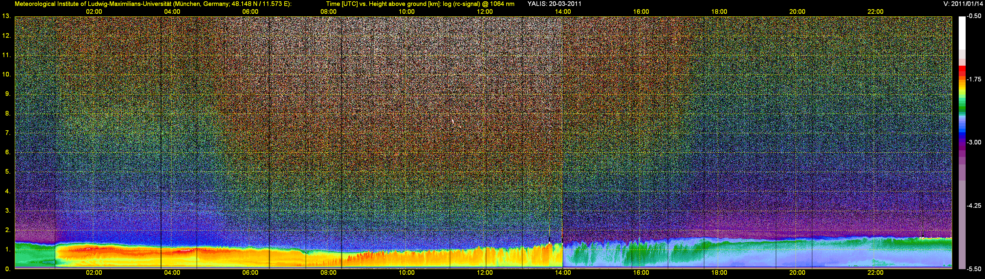This screenshot has width=985, height=279.
Task: Click the 5. km height axis label
Action: point(8,172)
